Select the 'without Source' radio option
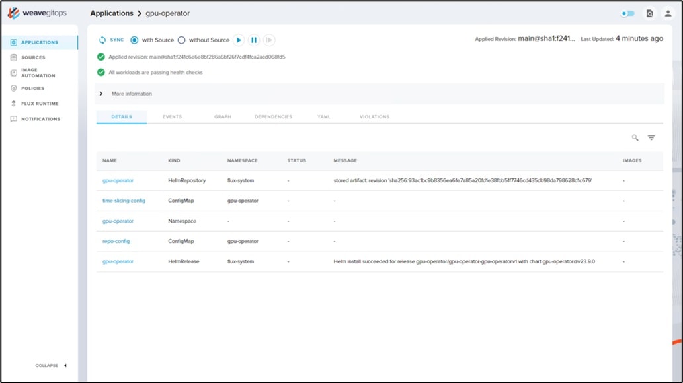Image resolution: width=683 pixels, height=383 pixels. [x=182, y=40]
